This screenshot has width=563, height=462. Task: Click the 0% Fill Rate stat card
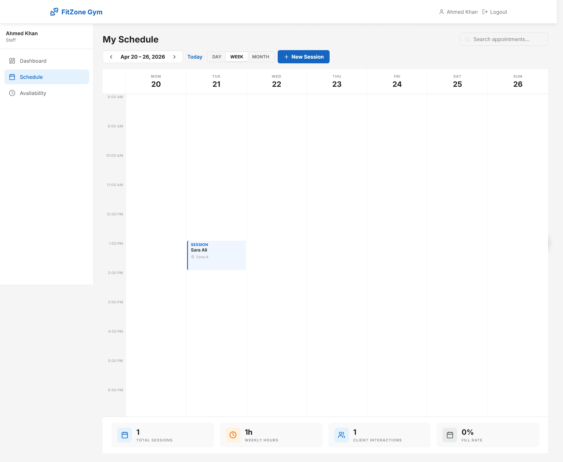[x=488, y=435]
